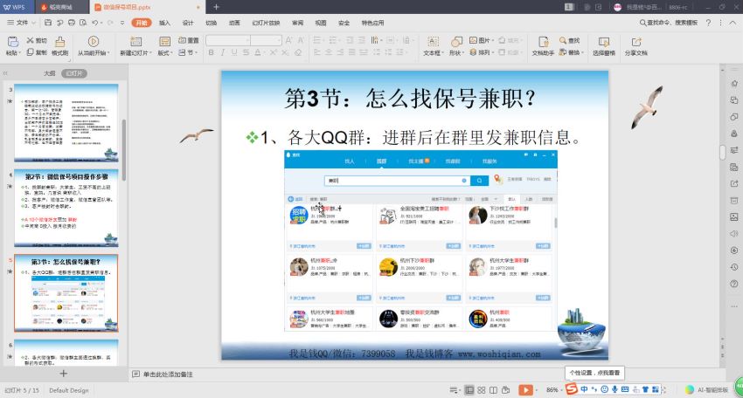Click the add new slide plus button
The width and height of the screenshot is (743, 398).
[x=64, y=374]
